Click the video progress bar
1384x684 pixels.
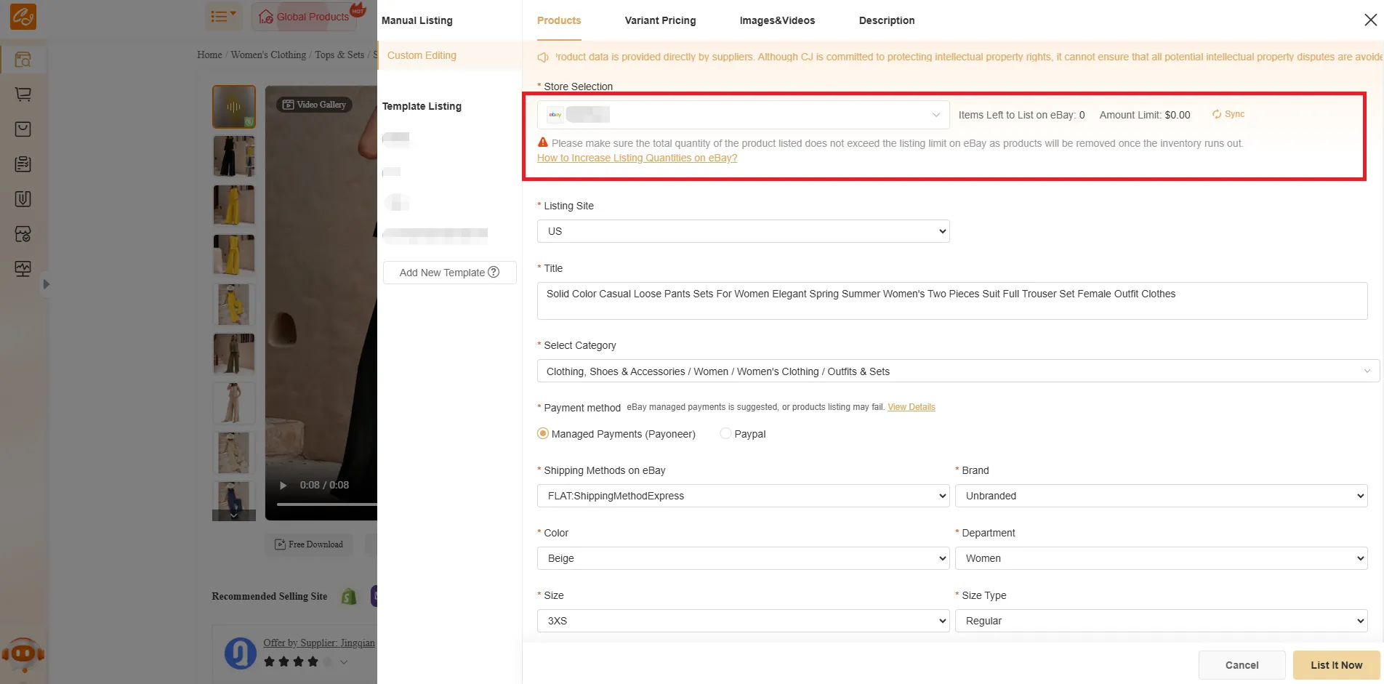[x=327, y=504]
